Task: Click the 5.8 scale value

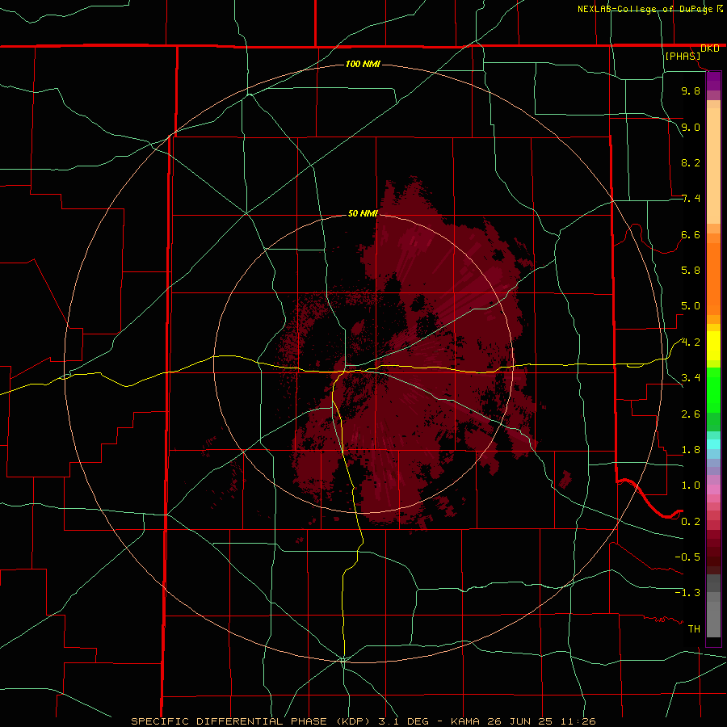Action: pos(691,271)
